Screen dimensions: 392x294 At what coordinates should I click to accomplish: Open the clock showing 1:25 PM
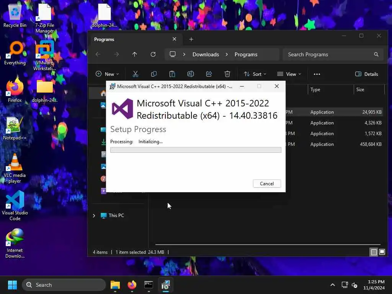374,285
